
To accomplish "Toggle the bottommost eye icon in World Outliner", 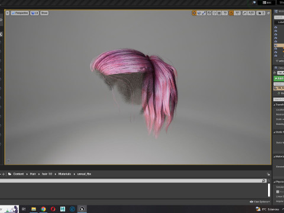I will click(x=276, y=56).
